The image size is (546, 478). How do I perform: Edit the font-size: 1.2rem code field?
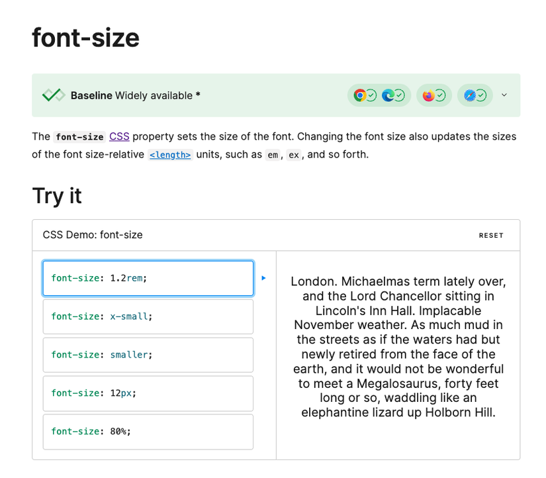tap(148, 278)
